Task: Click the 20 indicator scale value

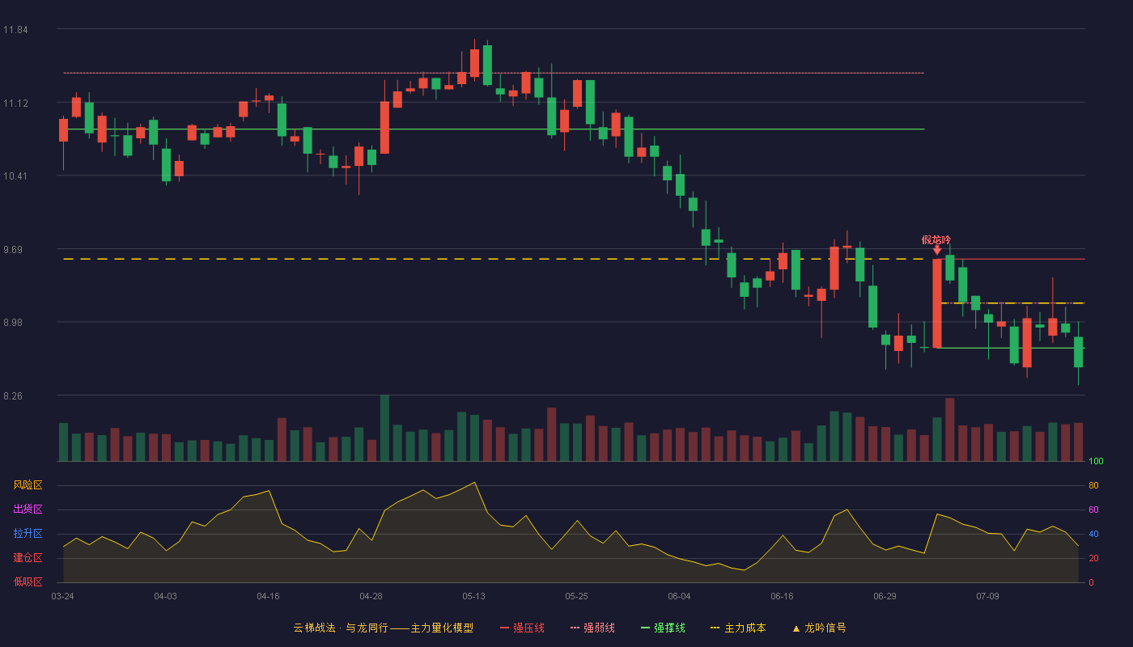Action: (x=1093, y=558)
